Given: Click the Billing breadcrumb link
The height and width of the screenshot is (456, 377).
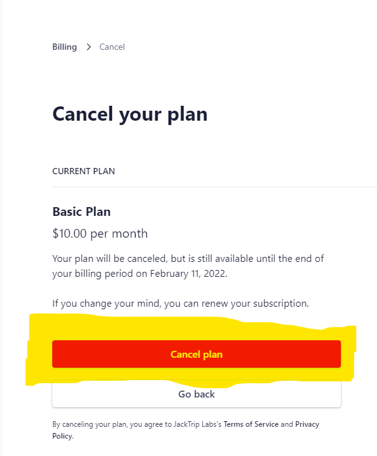Looking at the screenshot, I should coord(65,47).
